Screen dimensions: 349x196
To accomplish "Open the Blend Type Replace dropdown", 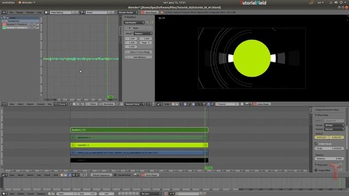I will (x=143, y=34).
